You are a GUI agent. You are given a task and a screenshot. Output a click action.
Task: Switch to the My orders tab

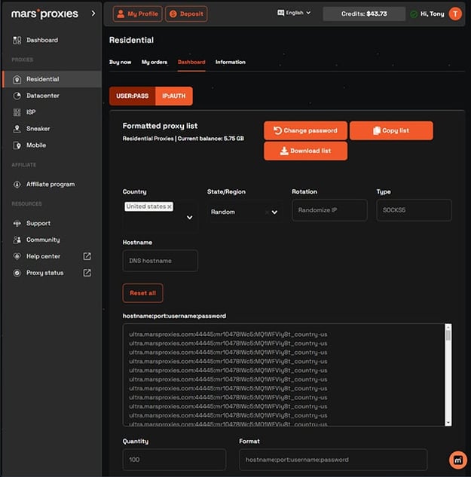[x=154, y=62]
